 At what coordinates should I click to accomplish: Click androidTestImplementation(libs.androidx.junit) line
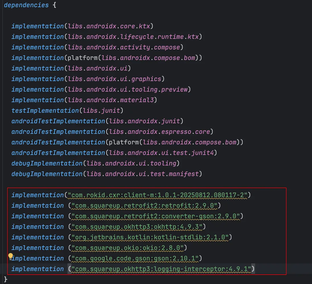pos(97,121)
